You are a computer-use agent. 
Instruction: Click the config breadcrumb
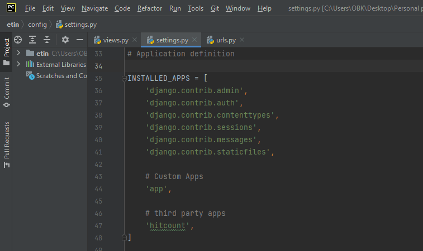coord(37,25)
